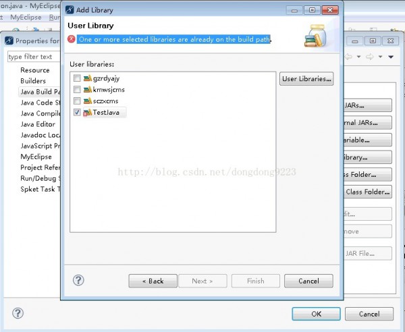Select the kmwsjcms library icon
Image resolution: width=405 pixels, height=332 pixels.
click(88, 89)
